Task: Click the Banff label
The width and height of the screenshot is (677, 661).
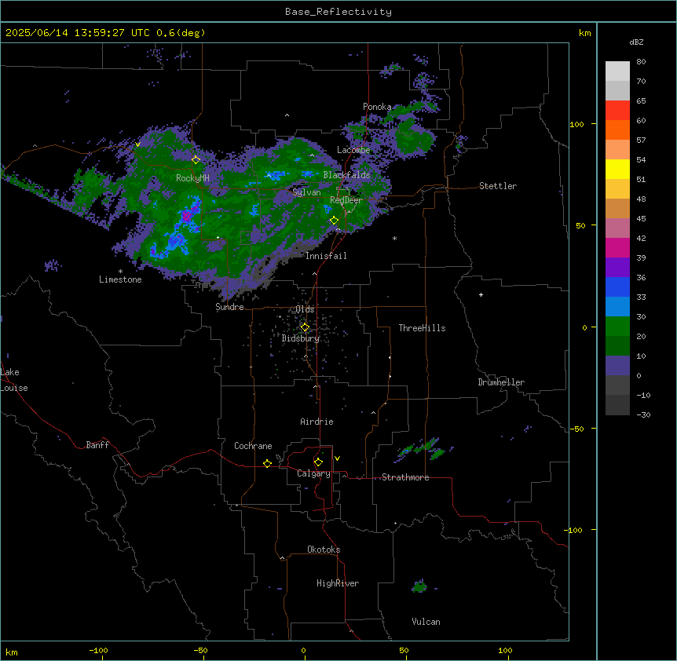Action: pyautogui.click(x=97, y=445)
